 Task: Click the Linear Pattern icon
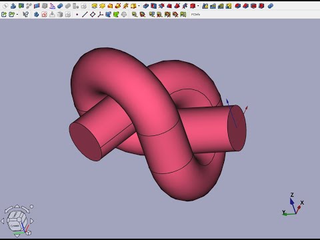pyautogui.click(x=213, y=6)
